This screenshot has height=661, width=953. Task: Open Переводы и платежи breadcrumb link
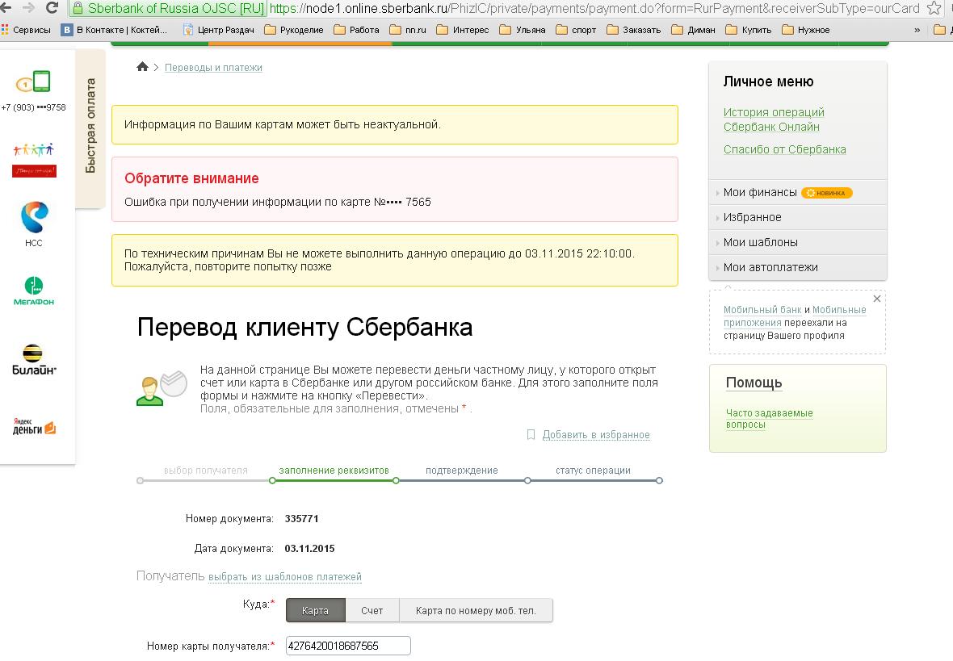(213, 68)
